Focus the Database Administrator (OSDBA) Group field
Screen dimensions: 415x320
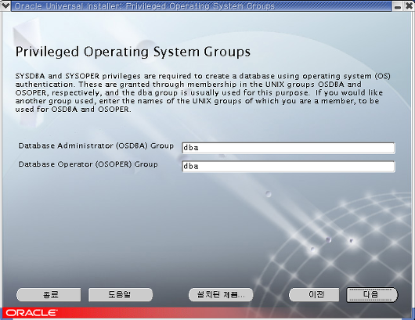(x=288, y=148)
